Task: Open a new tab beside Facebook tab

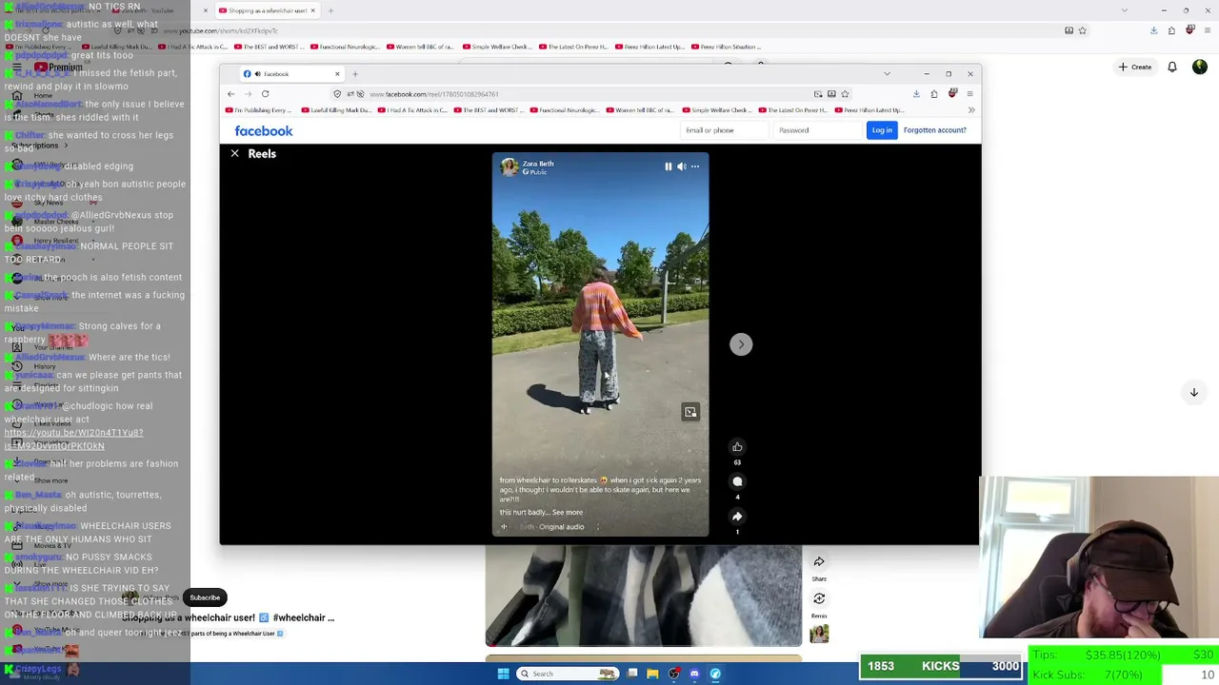Action: click(354, 74)
